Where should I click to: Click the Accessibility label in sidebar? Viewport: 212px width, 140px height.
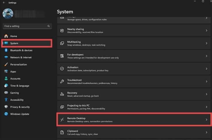pos(17,100)
